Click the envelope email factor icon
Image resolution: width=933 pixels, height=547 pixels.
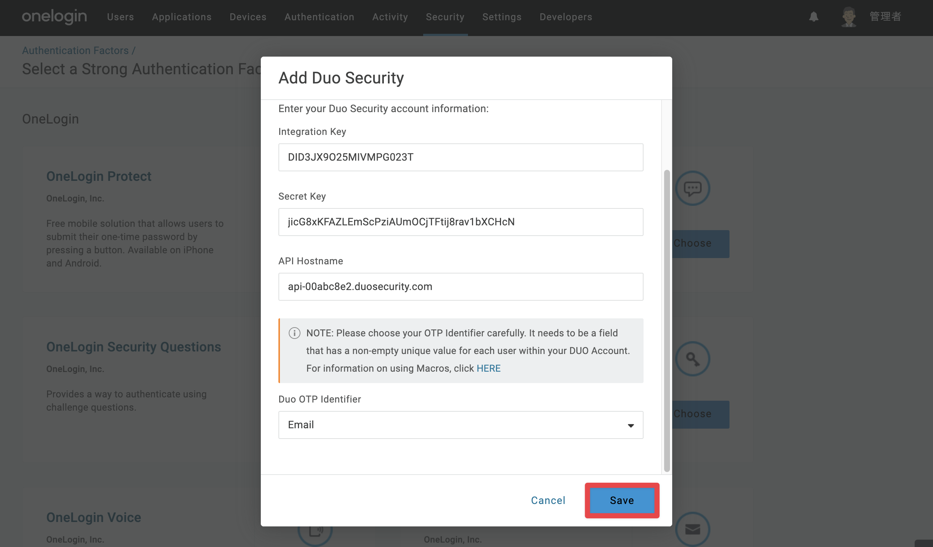tap(692, 529)
